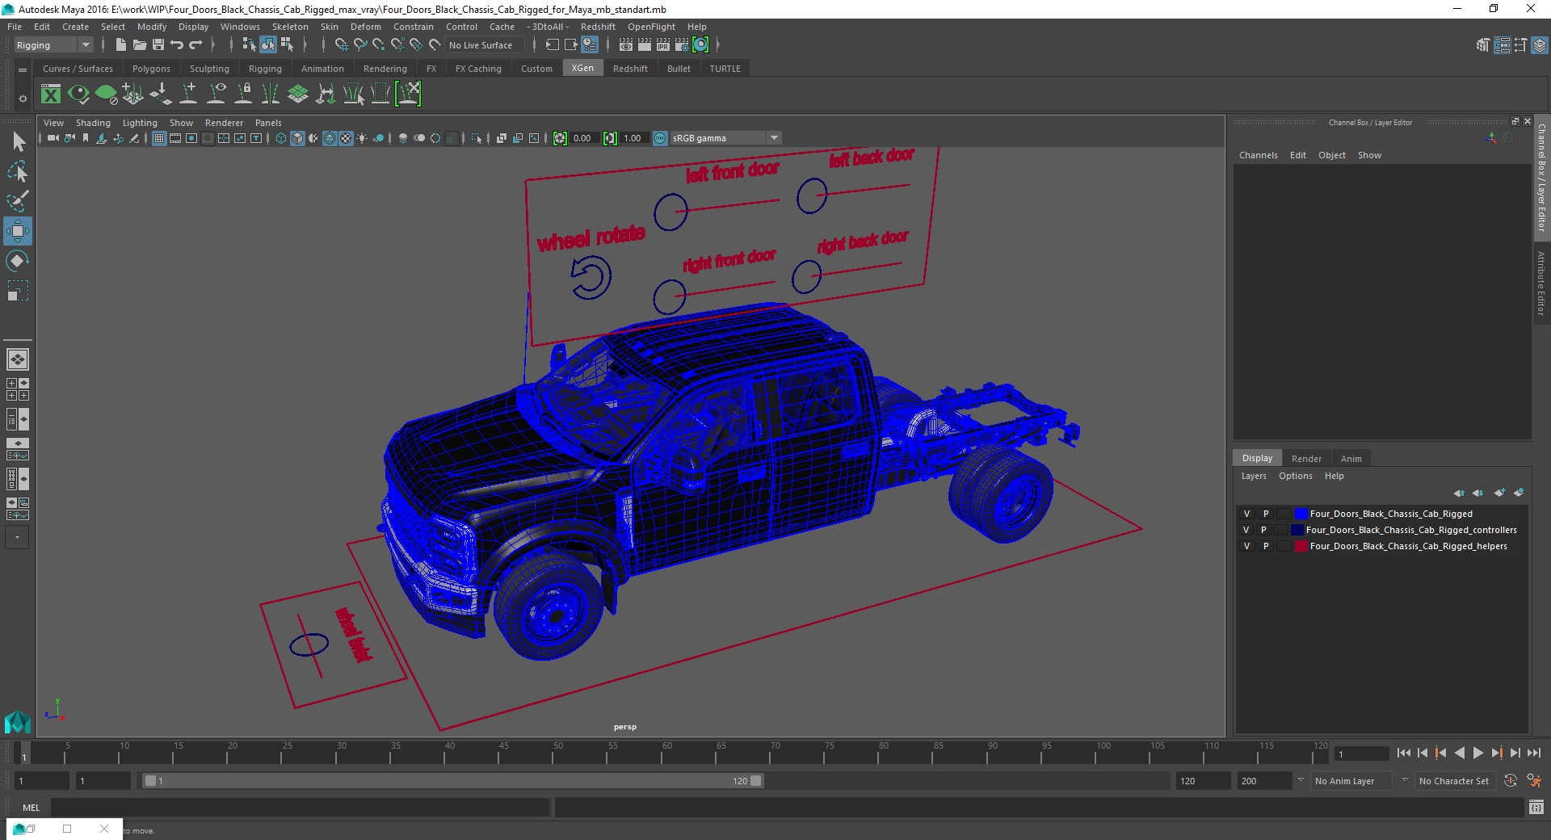1551x840 pixels.
Task: Activate the Scale tool in toolbox
Action: 18,291
